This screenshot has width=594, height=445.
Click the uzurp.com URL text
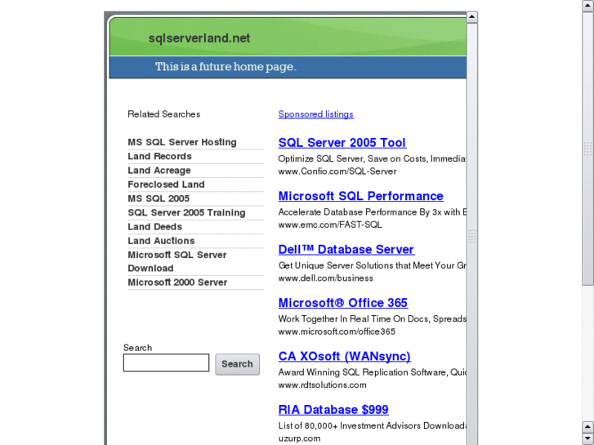click(299, 438)
